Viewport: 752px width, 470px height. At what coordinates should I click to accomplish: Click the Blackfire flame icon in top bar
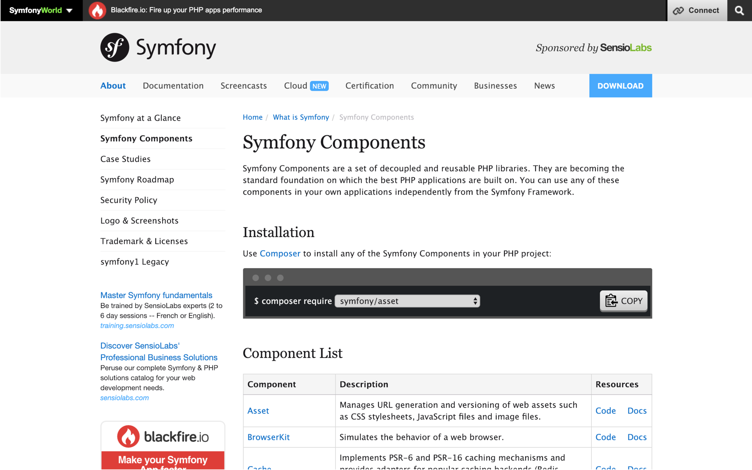pos(97,10)
